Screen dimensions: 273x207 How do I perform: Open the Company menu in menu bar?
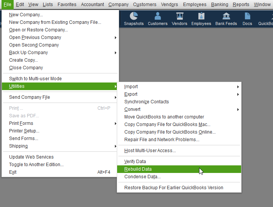point(118,4)
